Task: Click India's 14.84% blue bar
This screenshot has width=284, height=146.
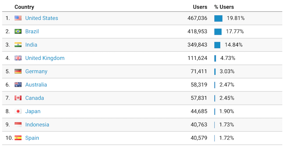Action: tap(217, 45)
